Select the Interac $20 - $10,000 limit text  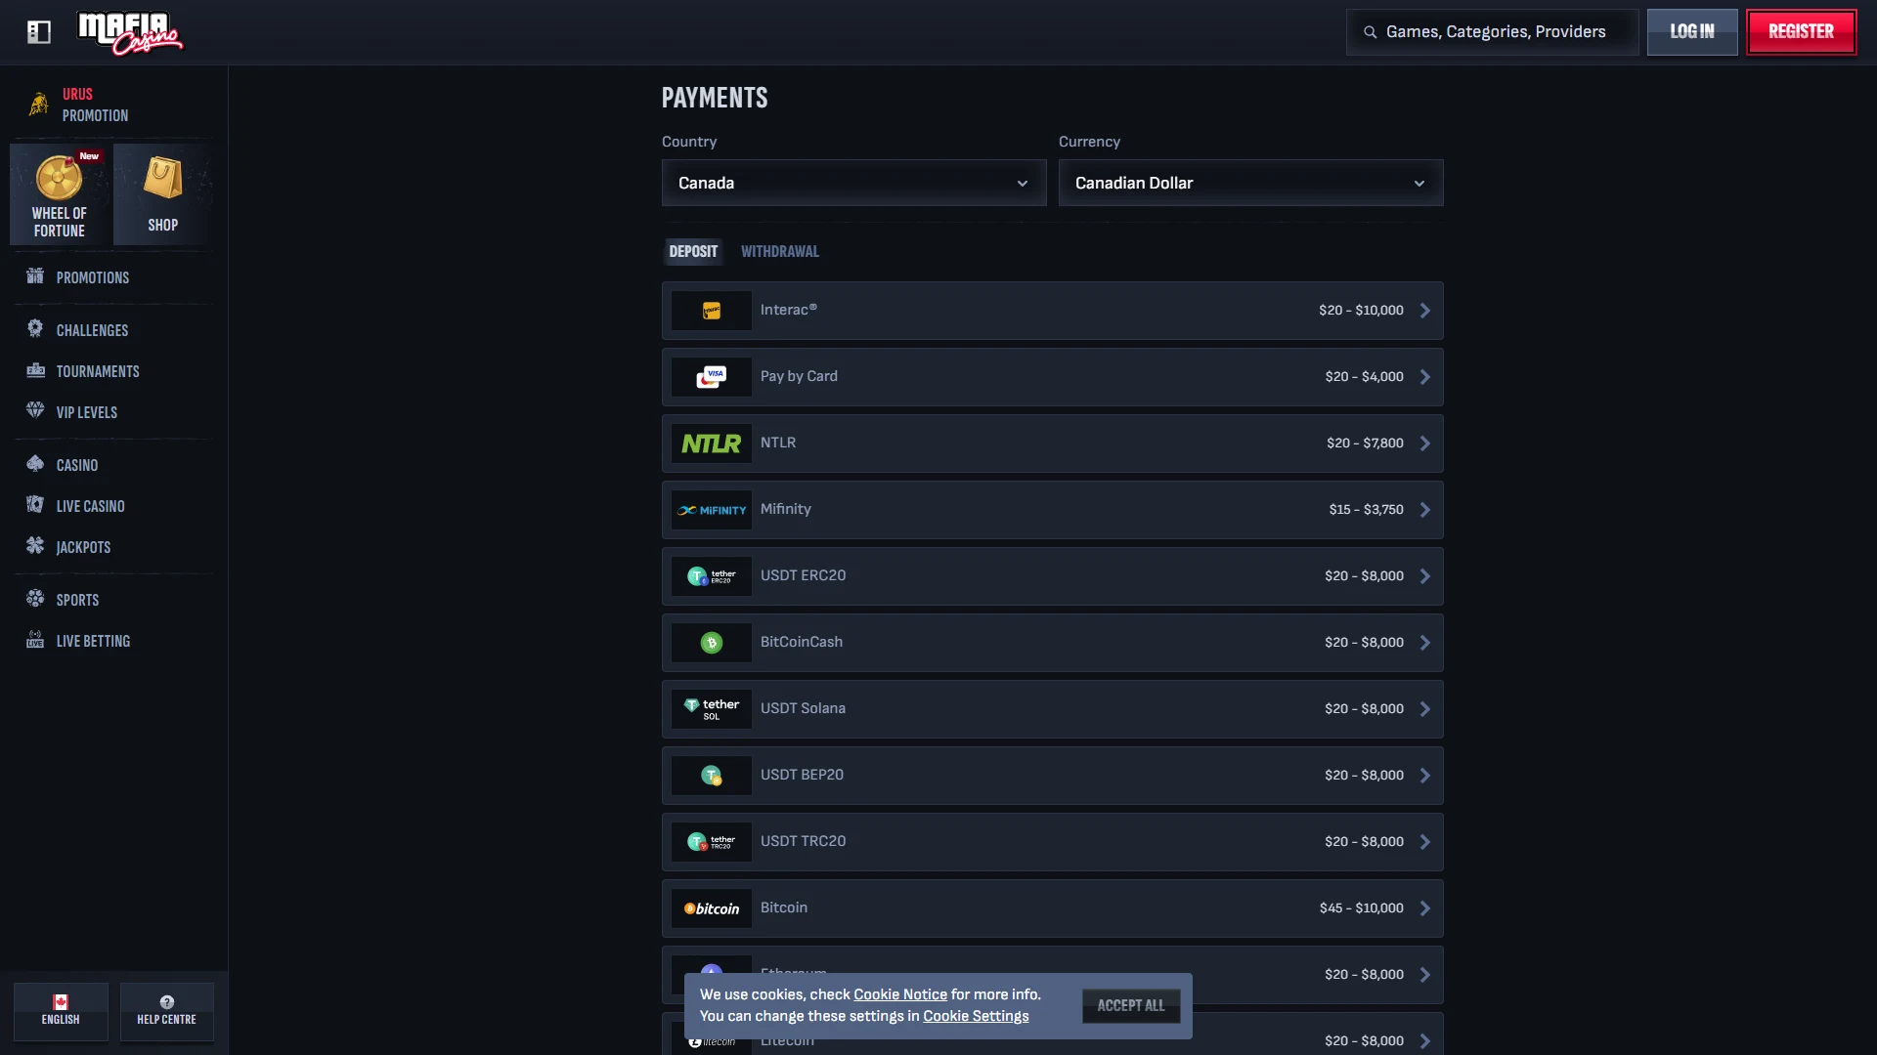coord(1361,311)
